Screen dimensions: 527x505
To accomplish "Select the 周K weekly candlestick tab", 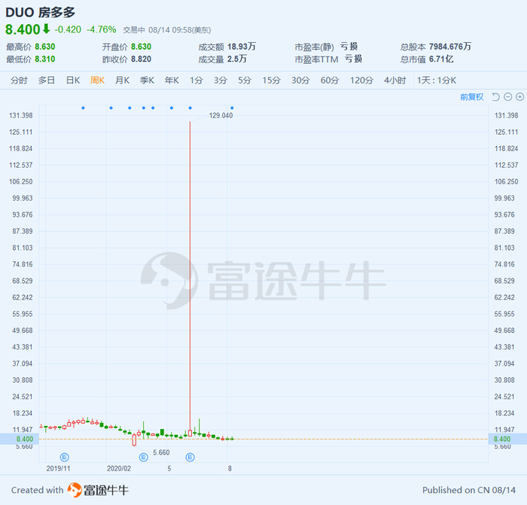I will tap(97, 81).
